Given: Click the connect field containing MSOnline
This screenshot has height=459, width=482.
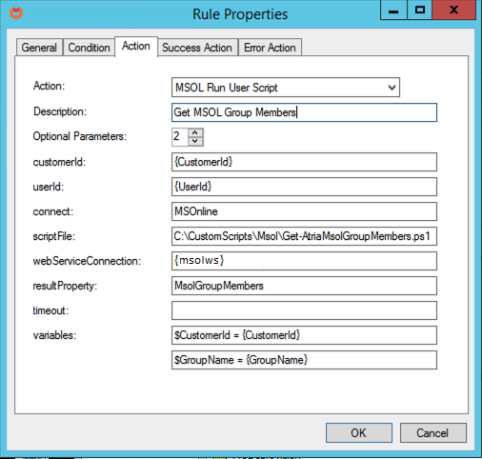Looking at the screenshot, I should [x=304, y=211].
